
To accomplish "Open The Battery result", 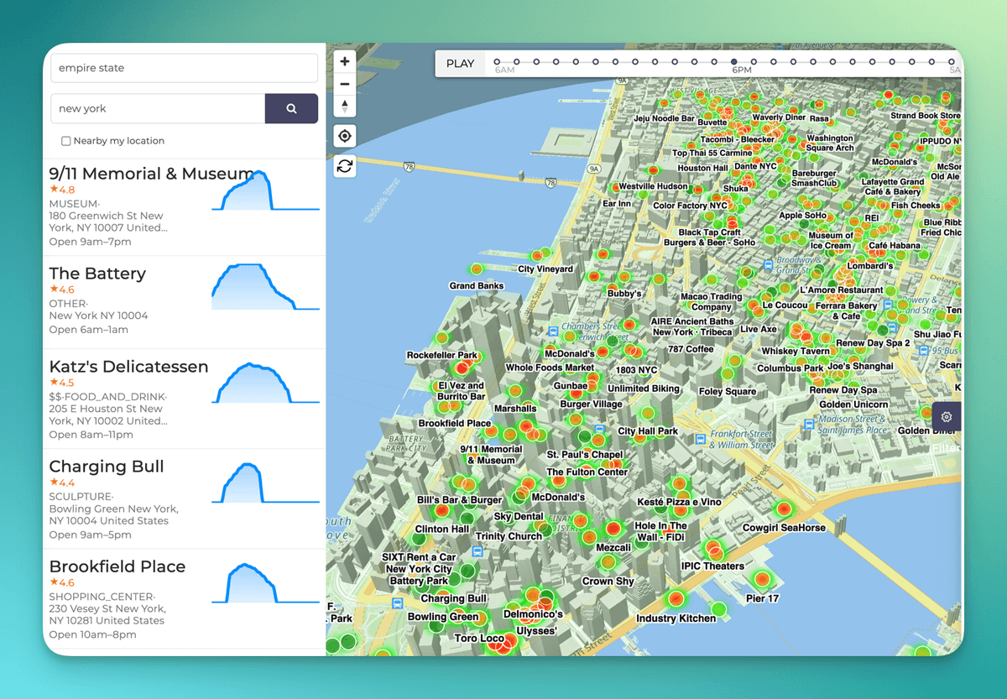I will [x=184, y=302].
